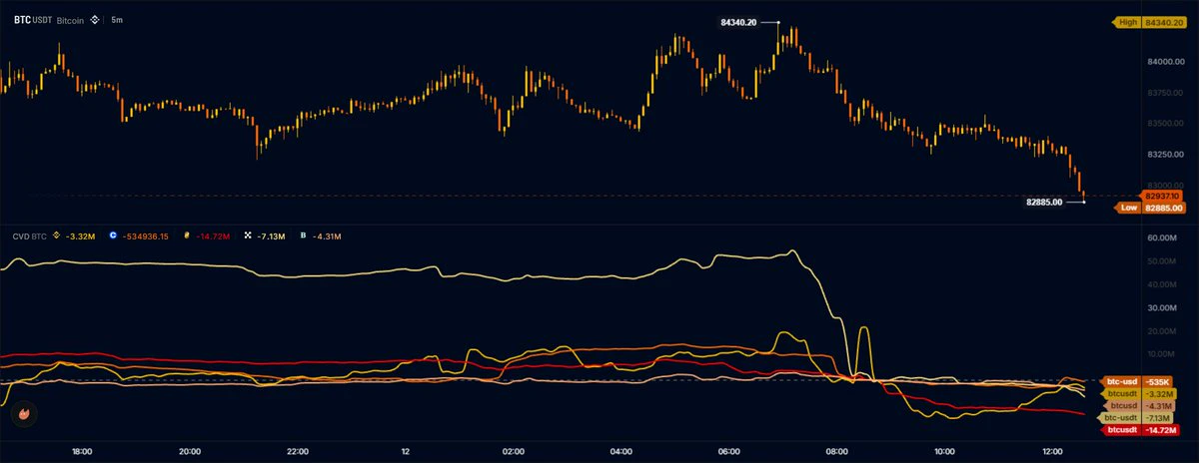Click the orange flame icon at bottom left
Image resolution: width=1199 pixels, height=463 pixels.
23,412
